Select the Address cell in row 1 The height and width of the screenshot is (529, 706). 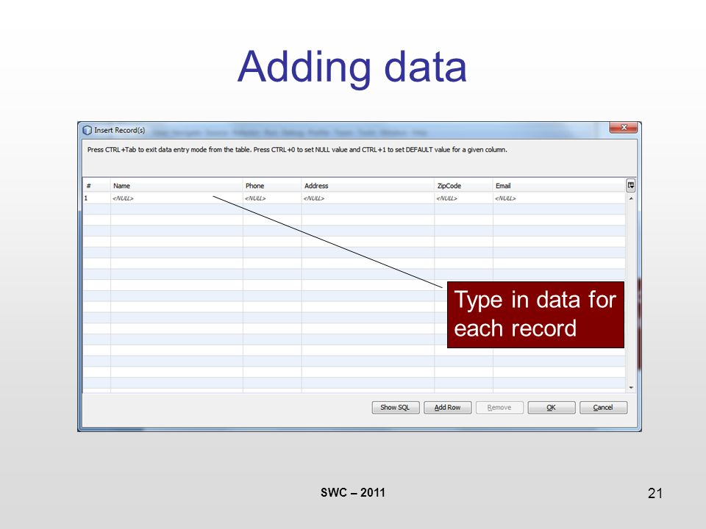coord(368,198)
